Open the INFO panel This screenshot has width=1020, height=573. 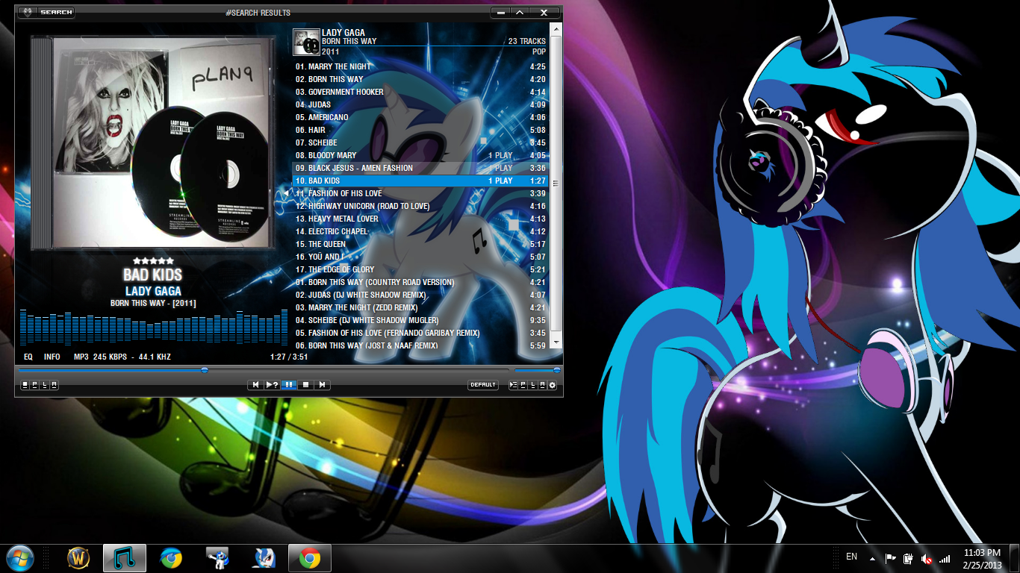coord(52,357)
